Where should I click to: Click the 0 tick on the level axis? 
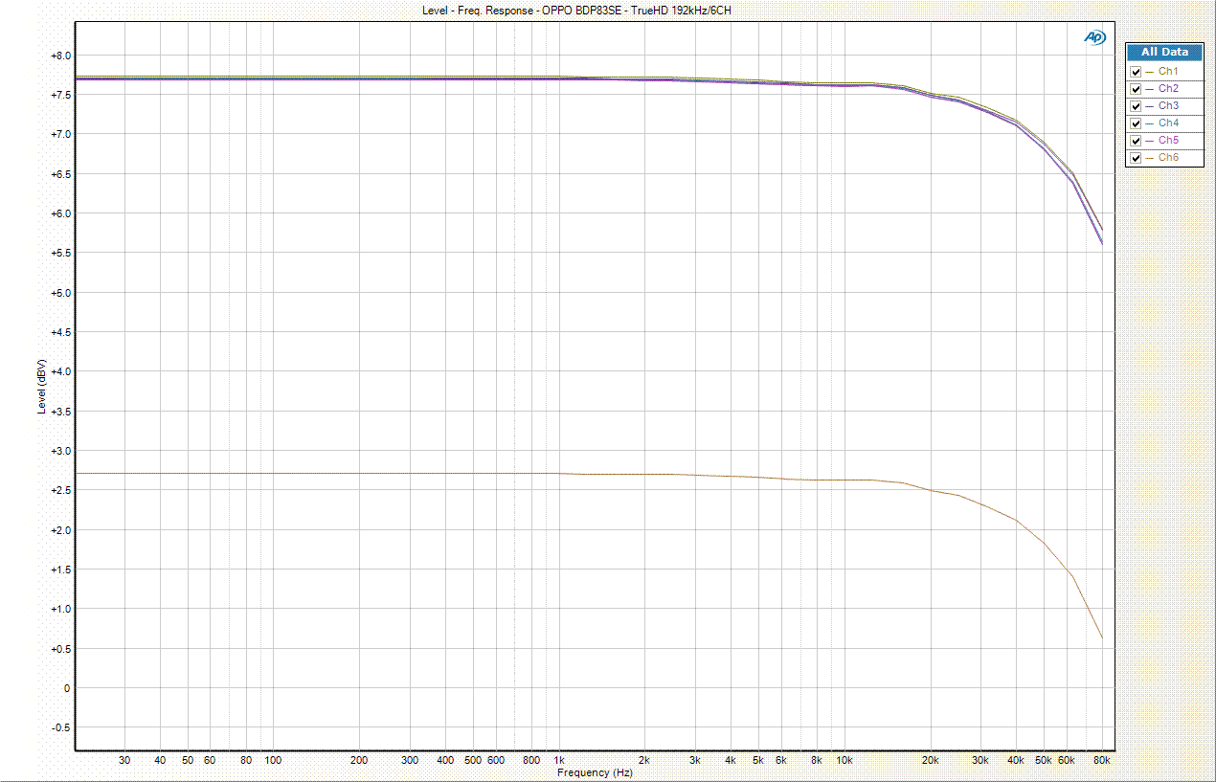[x=66, y=688]
